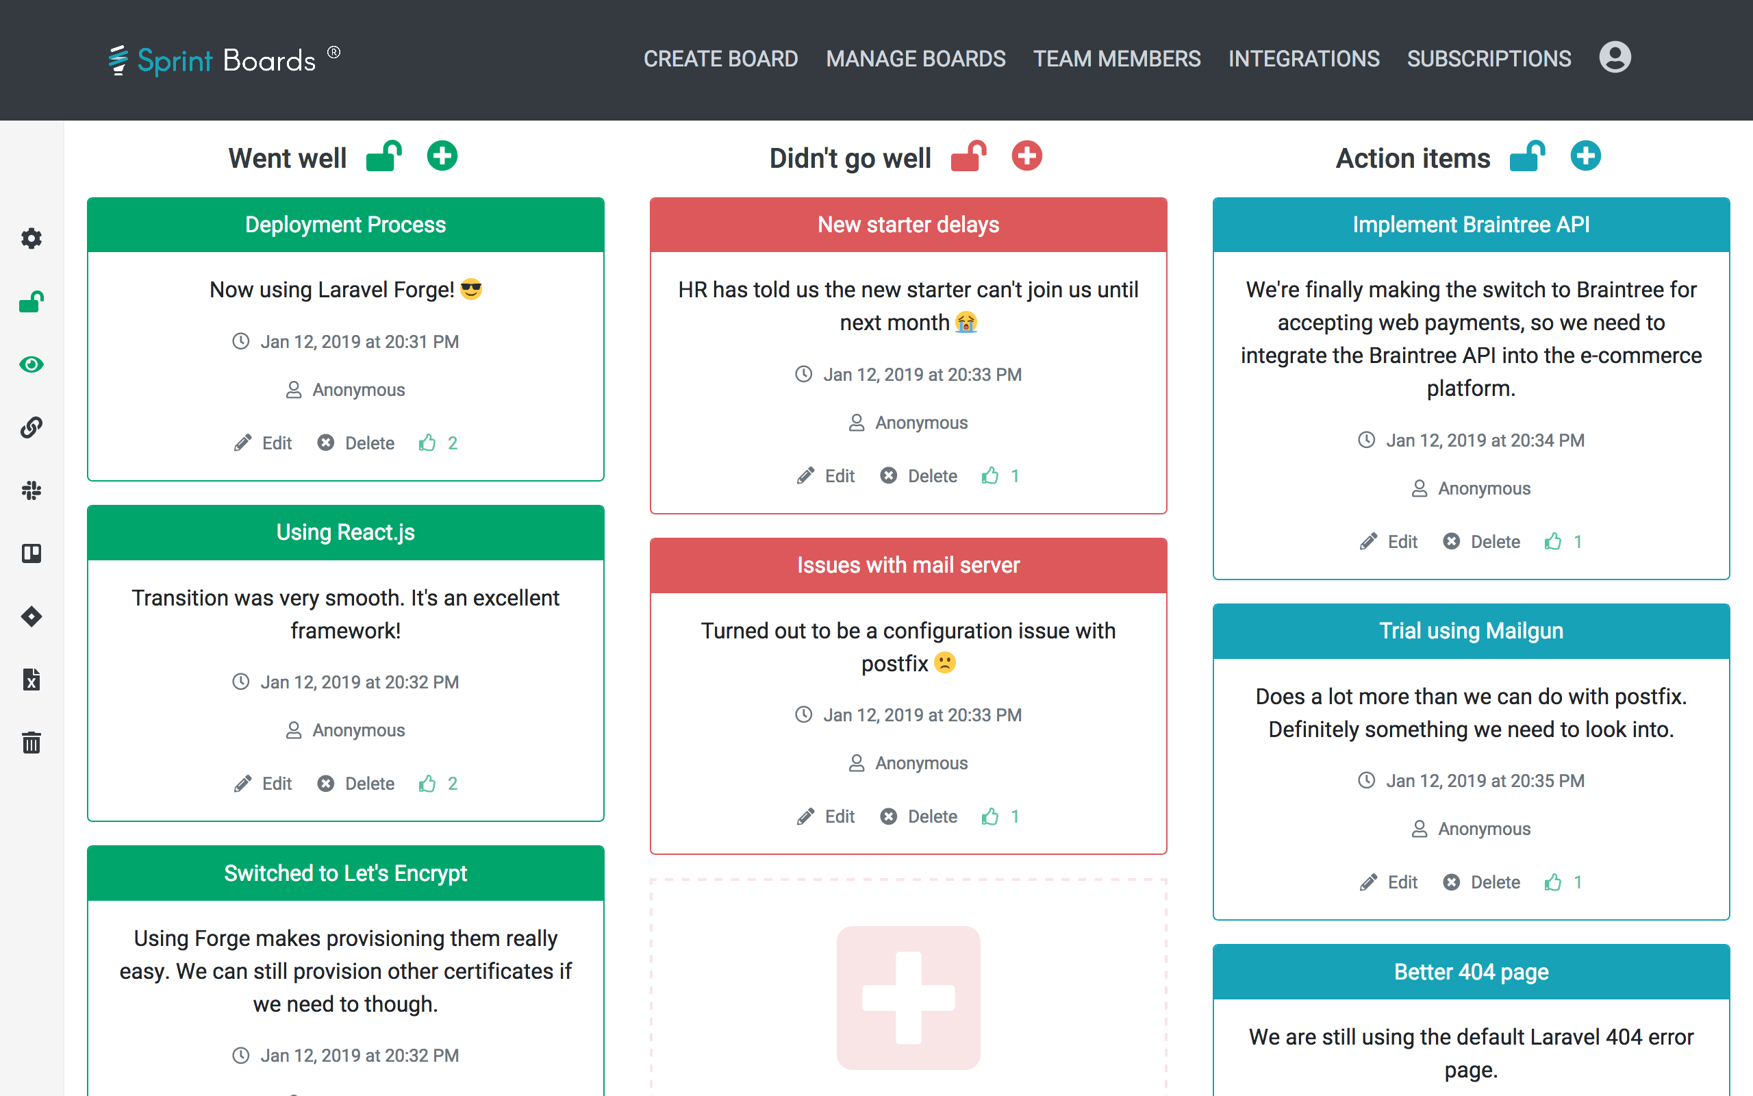The height and width of the screenshot is (1096, 1753).
Task: Delete the Trial using Mailgun card
Action: [1481, 883]
